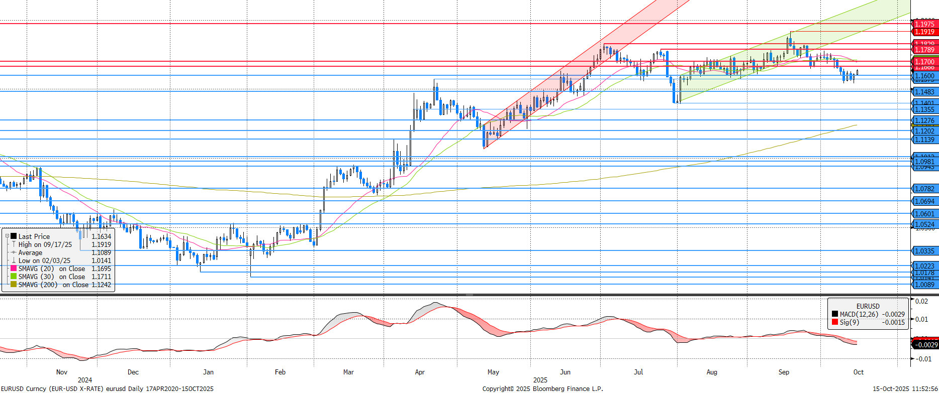Select the High on 09/17/25 marker icon
939x393 pixels.
coord(14,244)
